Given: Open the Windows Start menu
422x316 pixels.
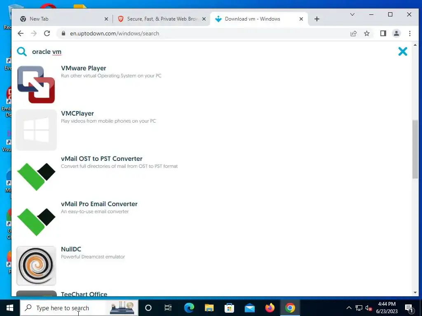Looking at the screenshot, I should (x=10, y=308).
